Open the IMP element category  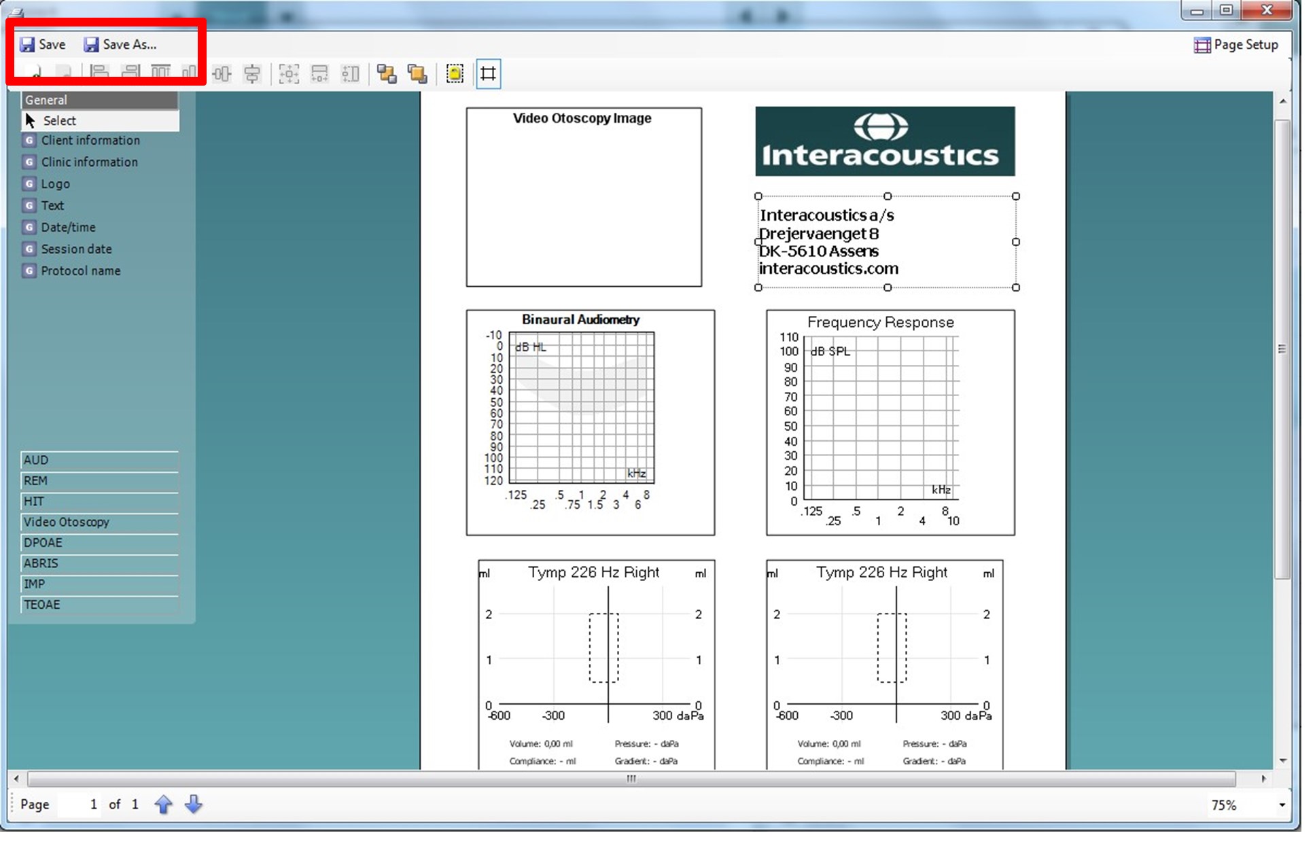(x=99, y=584)
